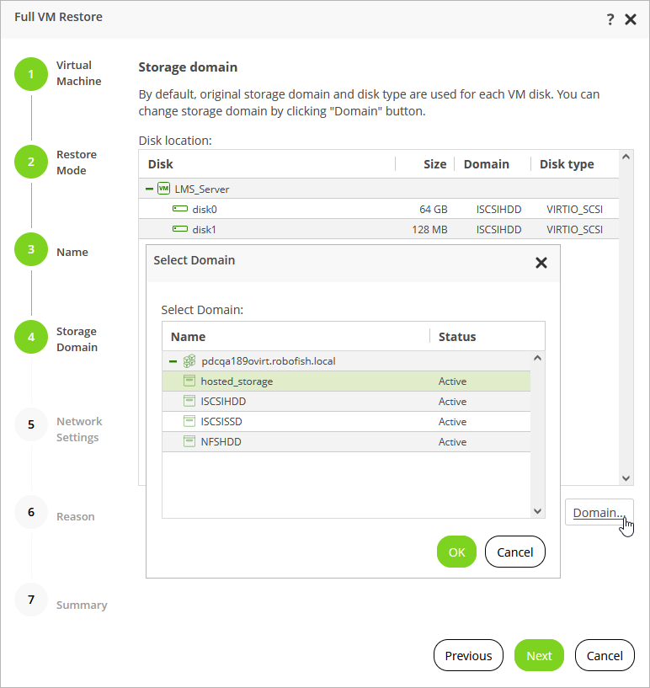Go to step 1 Virtual Machine
This screenshot has height=688, width=650.
[x=31, y=74]
